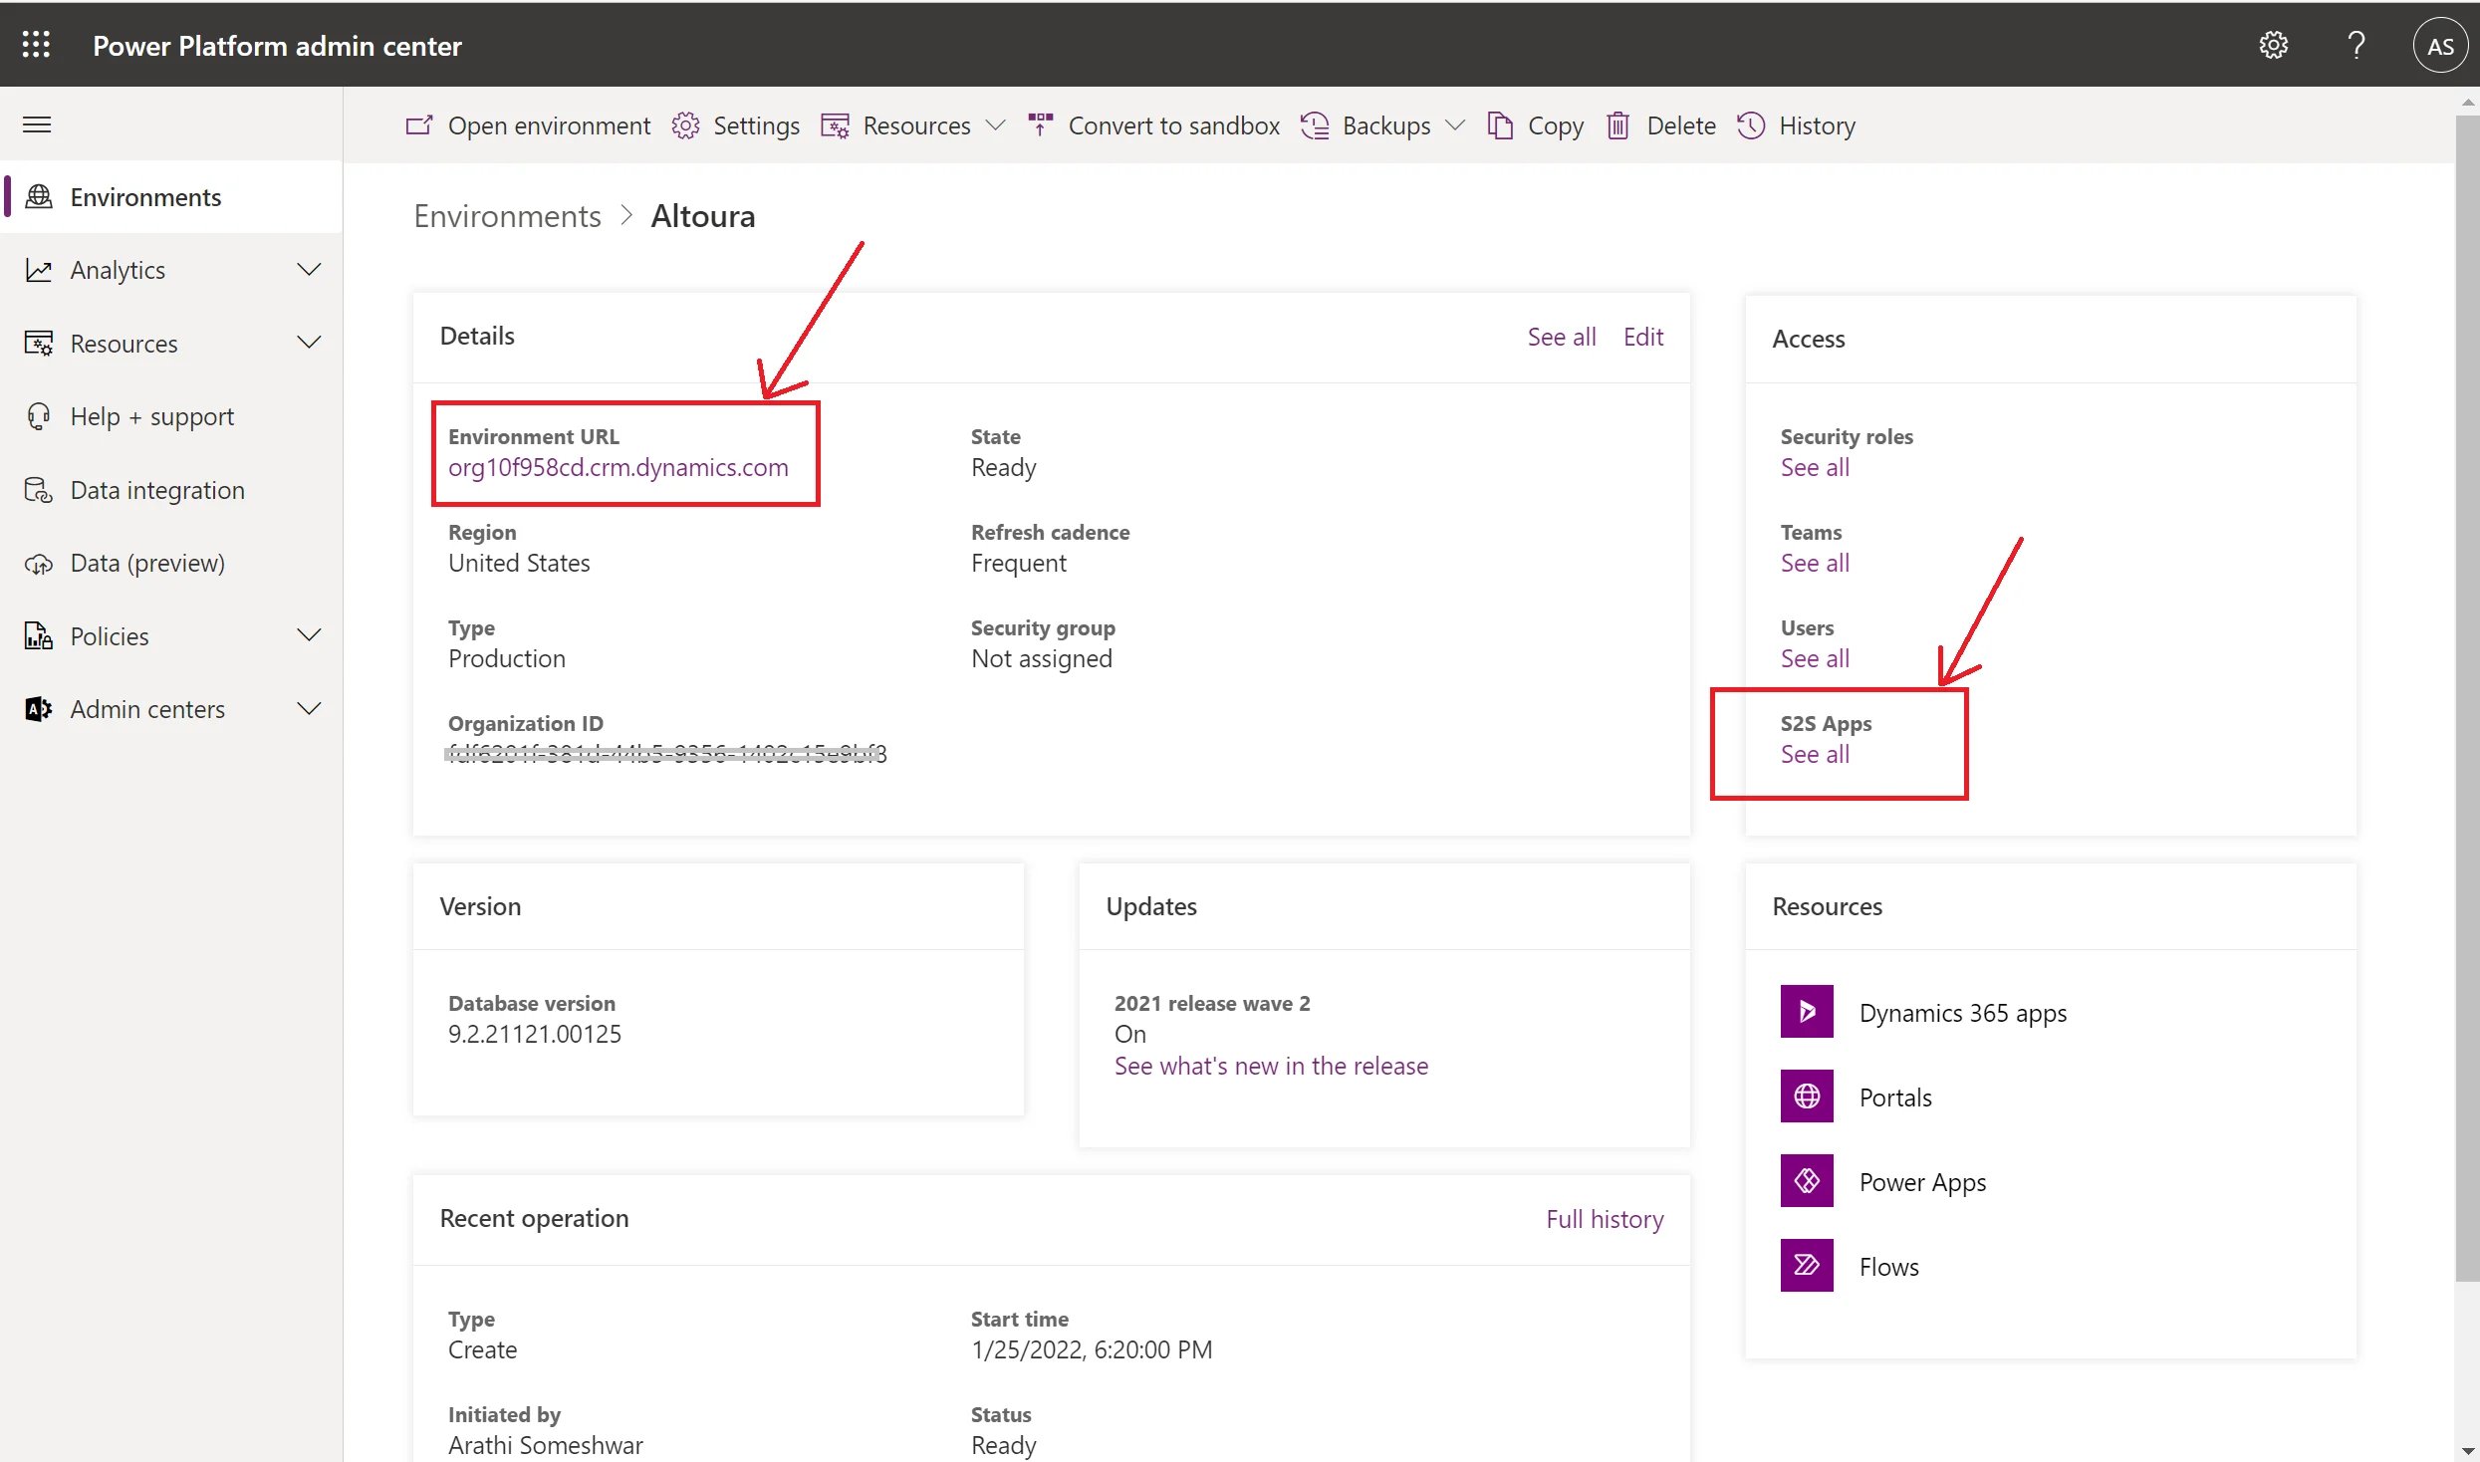Click the Resources icon in command bar
The height and width of the screenshot is (1462, 2480).
[x=835, y=125]
